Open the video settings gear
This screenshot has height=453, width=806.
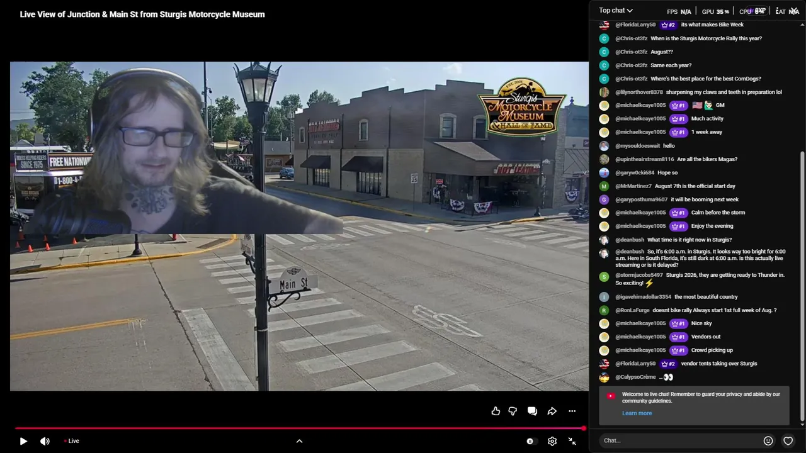pos(552,441)
